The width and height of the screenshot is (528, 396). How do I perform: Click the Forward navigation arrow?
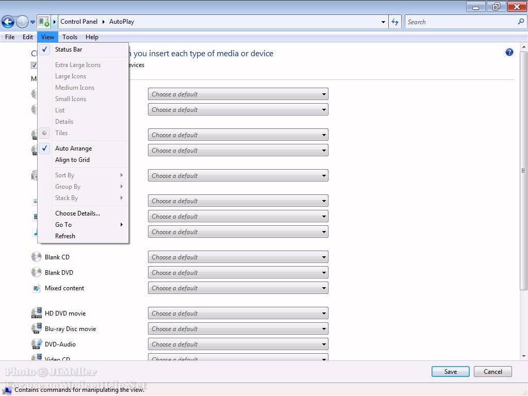click(22, 22)
